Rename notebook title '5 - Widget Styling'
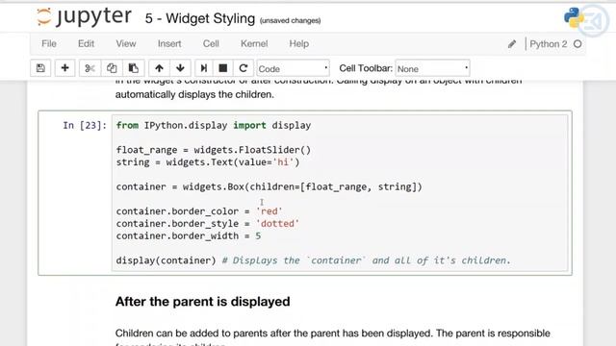616x346 pixels. (x=200, y=18)
